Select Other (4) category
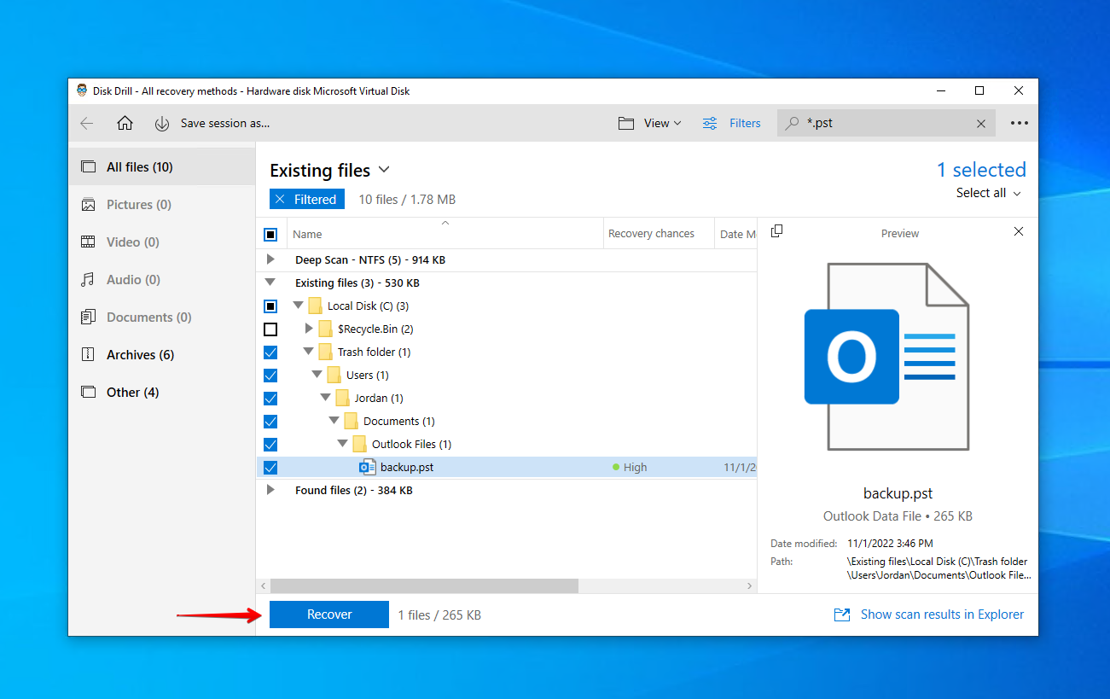The width and height of the screenshot is (1110, 699). click(162, 393)
